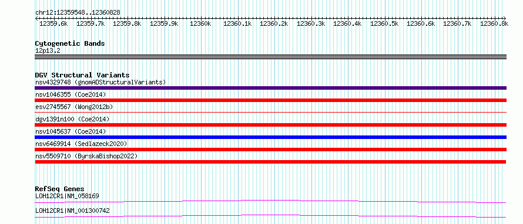Click ruler tick label 12360k
523x224 pixels.
coord(200,23)
